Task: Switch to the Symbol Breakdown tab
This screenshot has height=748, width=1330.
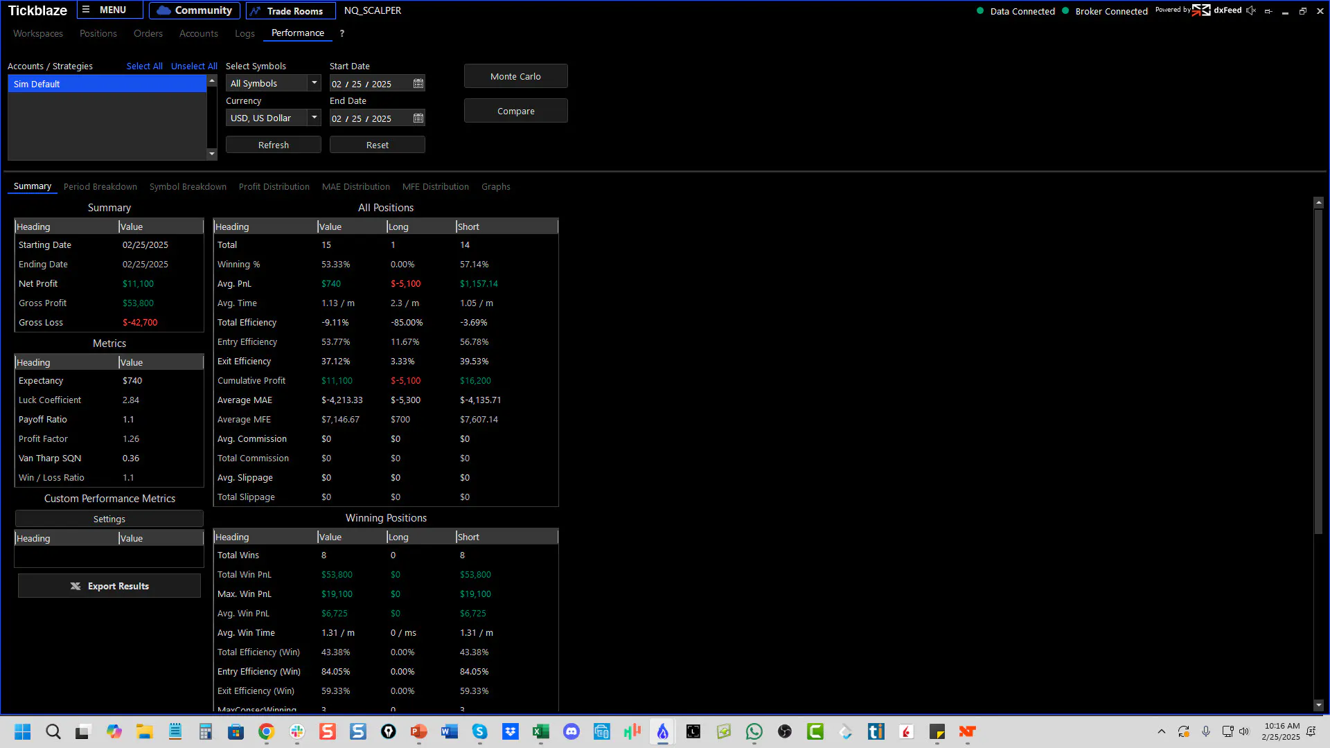Action: (x=188, y=187)
